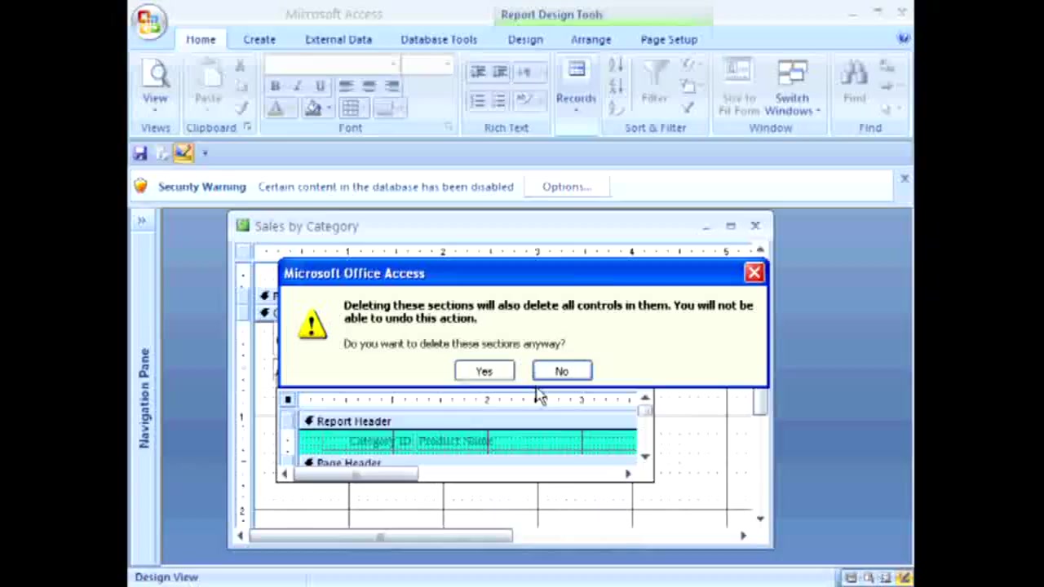Select the Bold formatting icon
The height and width of the screenshot is (587, 1044).
(x=275, y=86)
